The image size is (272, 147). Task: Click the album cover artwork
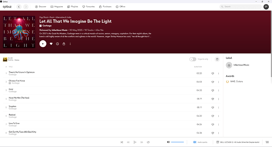pyautogui.click(x=19, y=32)
